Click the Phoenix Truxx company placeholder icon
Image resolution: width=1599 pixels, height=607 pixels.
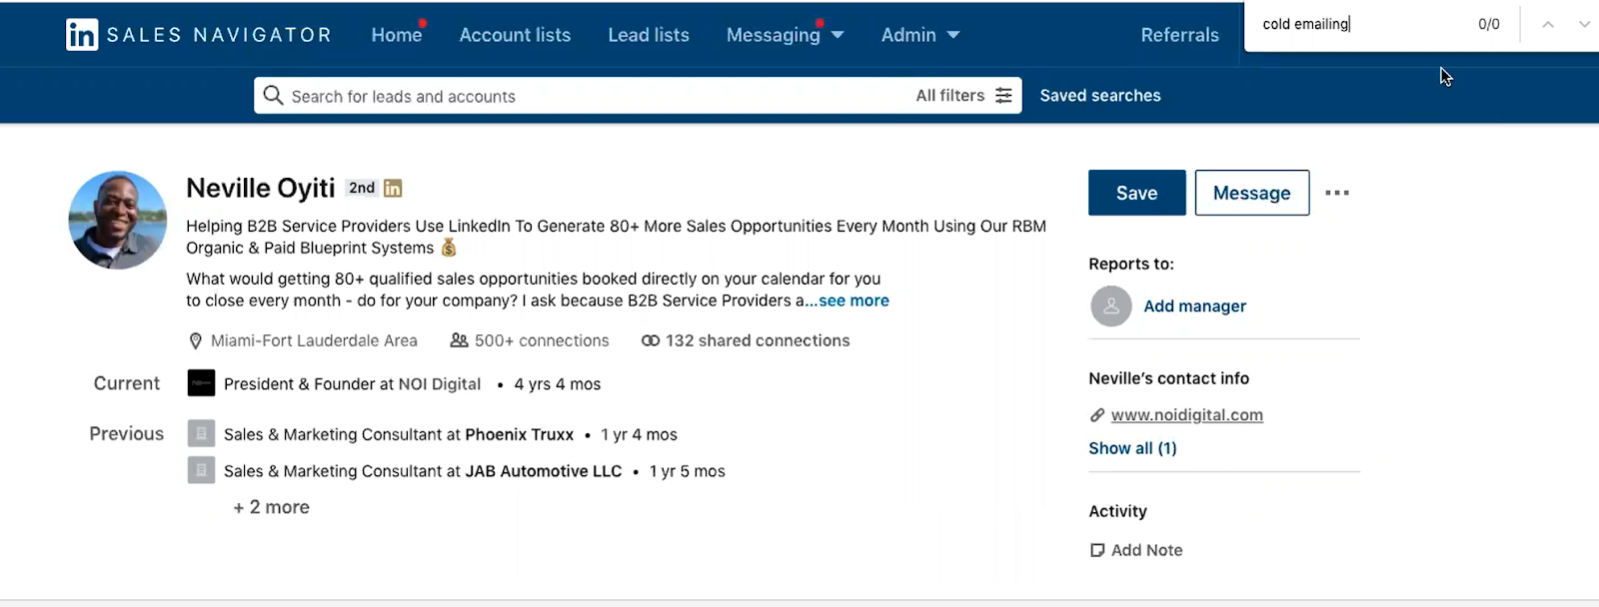(201, 433)
